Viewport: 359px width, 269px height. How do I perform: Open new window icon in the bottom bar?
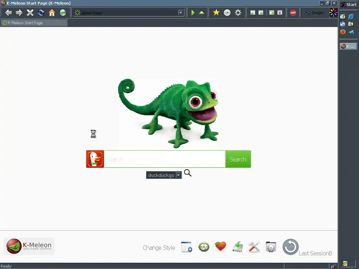click(187, 247)
